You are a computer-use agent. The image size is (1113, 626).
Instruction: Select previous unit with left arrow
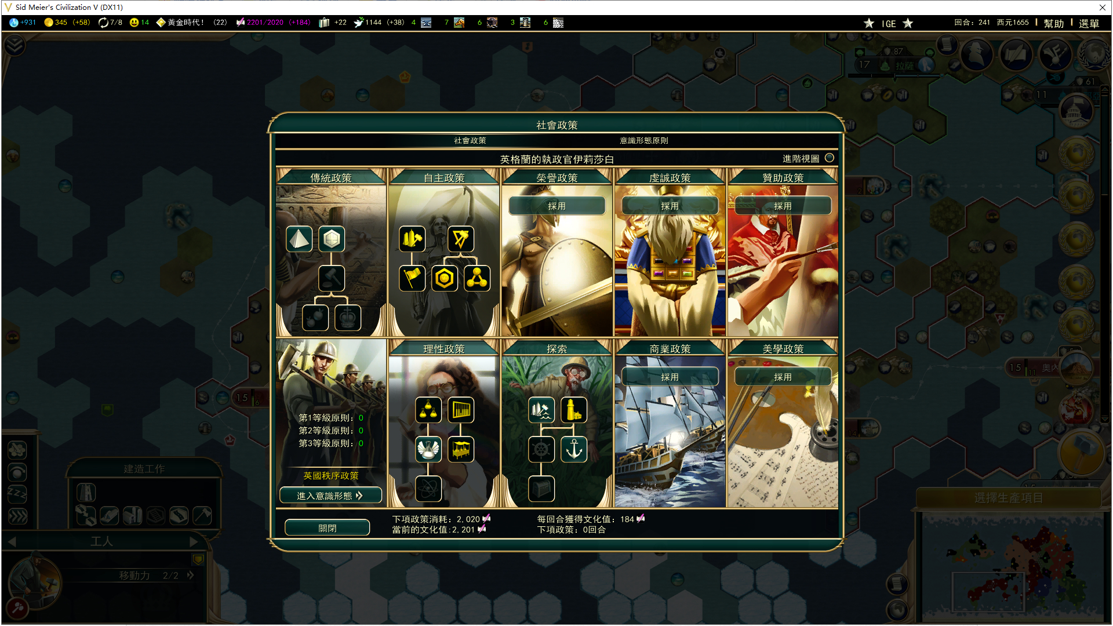click(12, 541)
